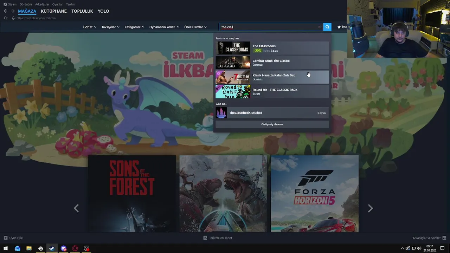This screenshot has height=253, width=450.
Task: Click the Oyun Ekle plus icon
Action: pos(6,238)
